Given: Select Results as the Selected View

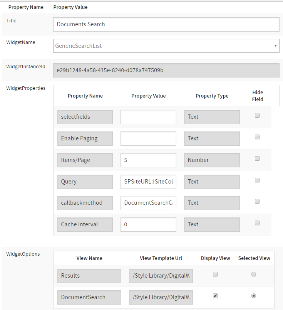Looking at the screenshot, I should pos(253,274).
